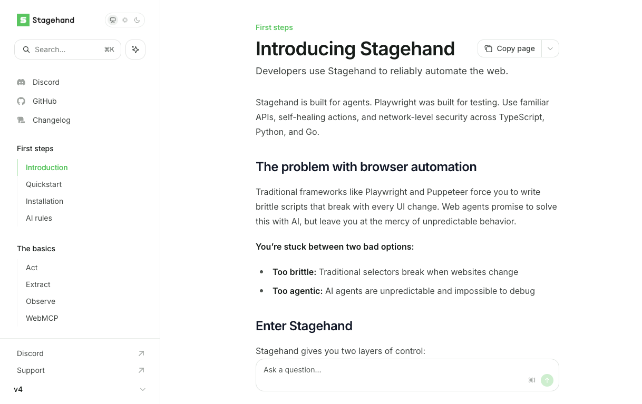Click the Stagehand logo icon
642x404 pixels.
point(23,20)
